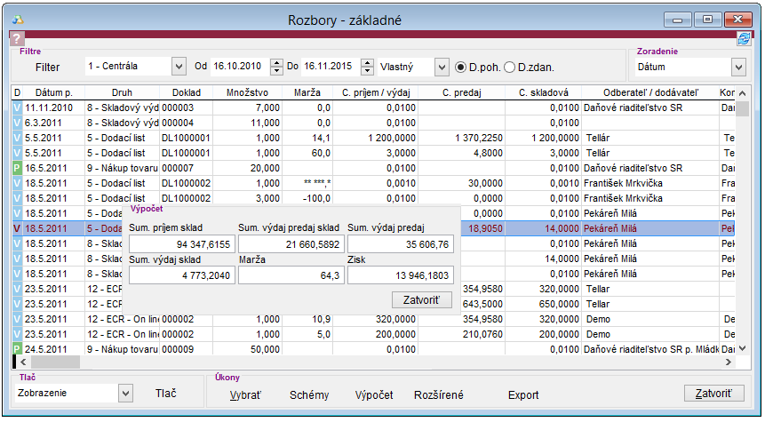
Task: Click the Export button
Action: [523, 394]
